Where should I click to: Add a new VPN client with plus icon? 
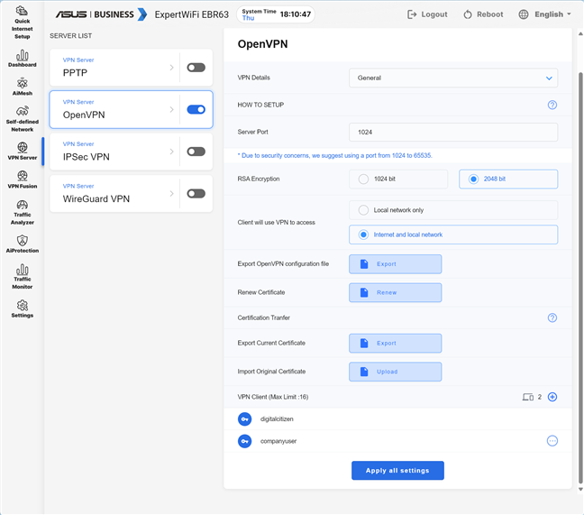tap(552, 397)
